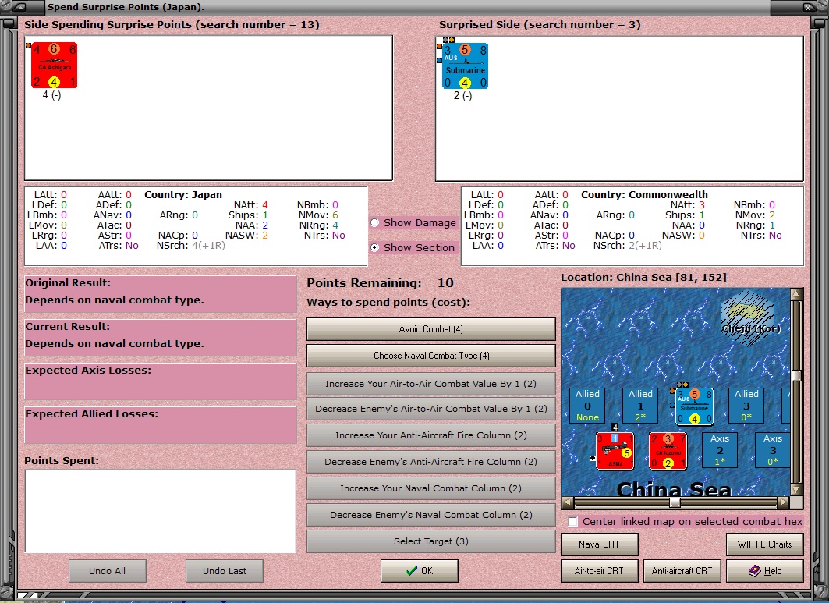Viewport: 829px width, 603px height.
Task: Click the map horizontal scrollbar thumb
Action: click(x=675, y=502)
